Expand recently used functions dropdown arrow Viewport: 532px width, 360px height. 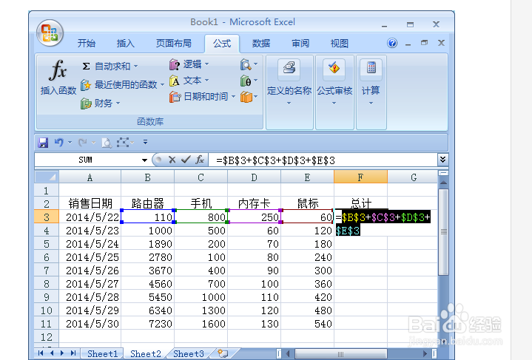pos(162,85)
